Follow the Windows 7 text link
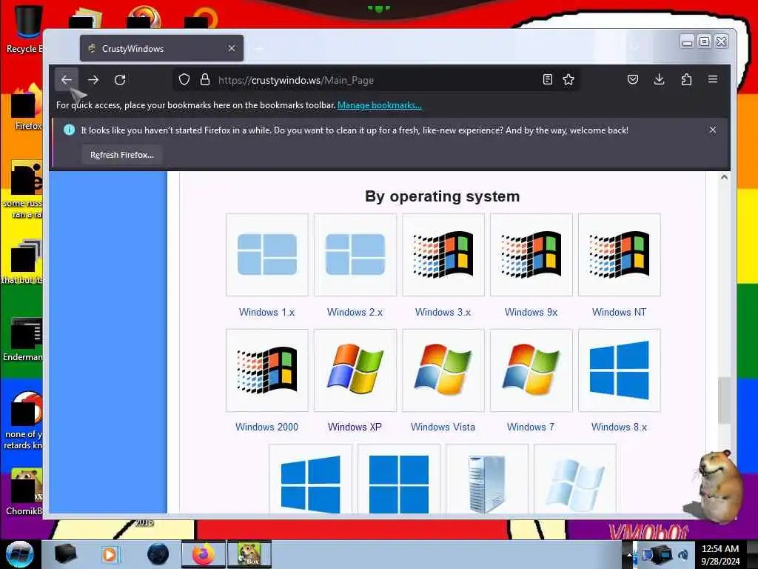Viewport: 758px width, 569px height. 531,427
